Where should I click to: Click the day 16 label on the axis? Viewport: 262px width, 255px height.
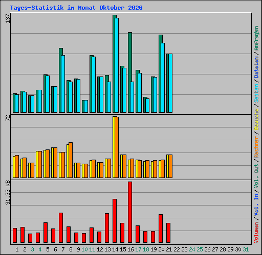point(130,249)
